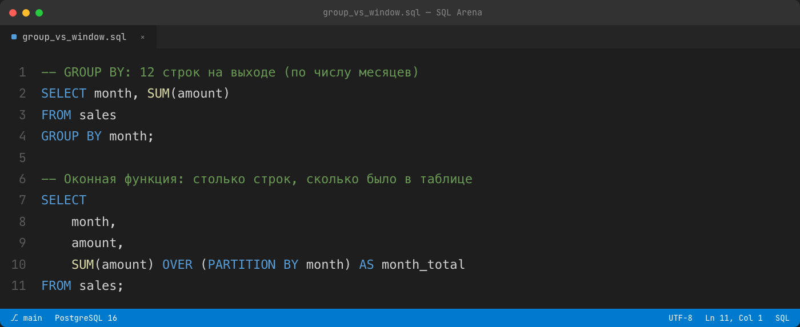Click the git branch icon in status bar
800x327 pixels.
[x=14, y=318]
